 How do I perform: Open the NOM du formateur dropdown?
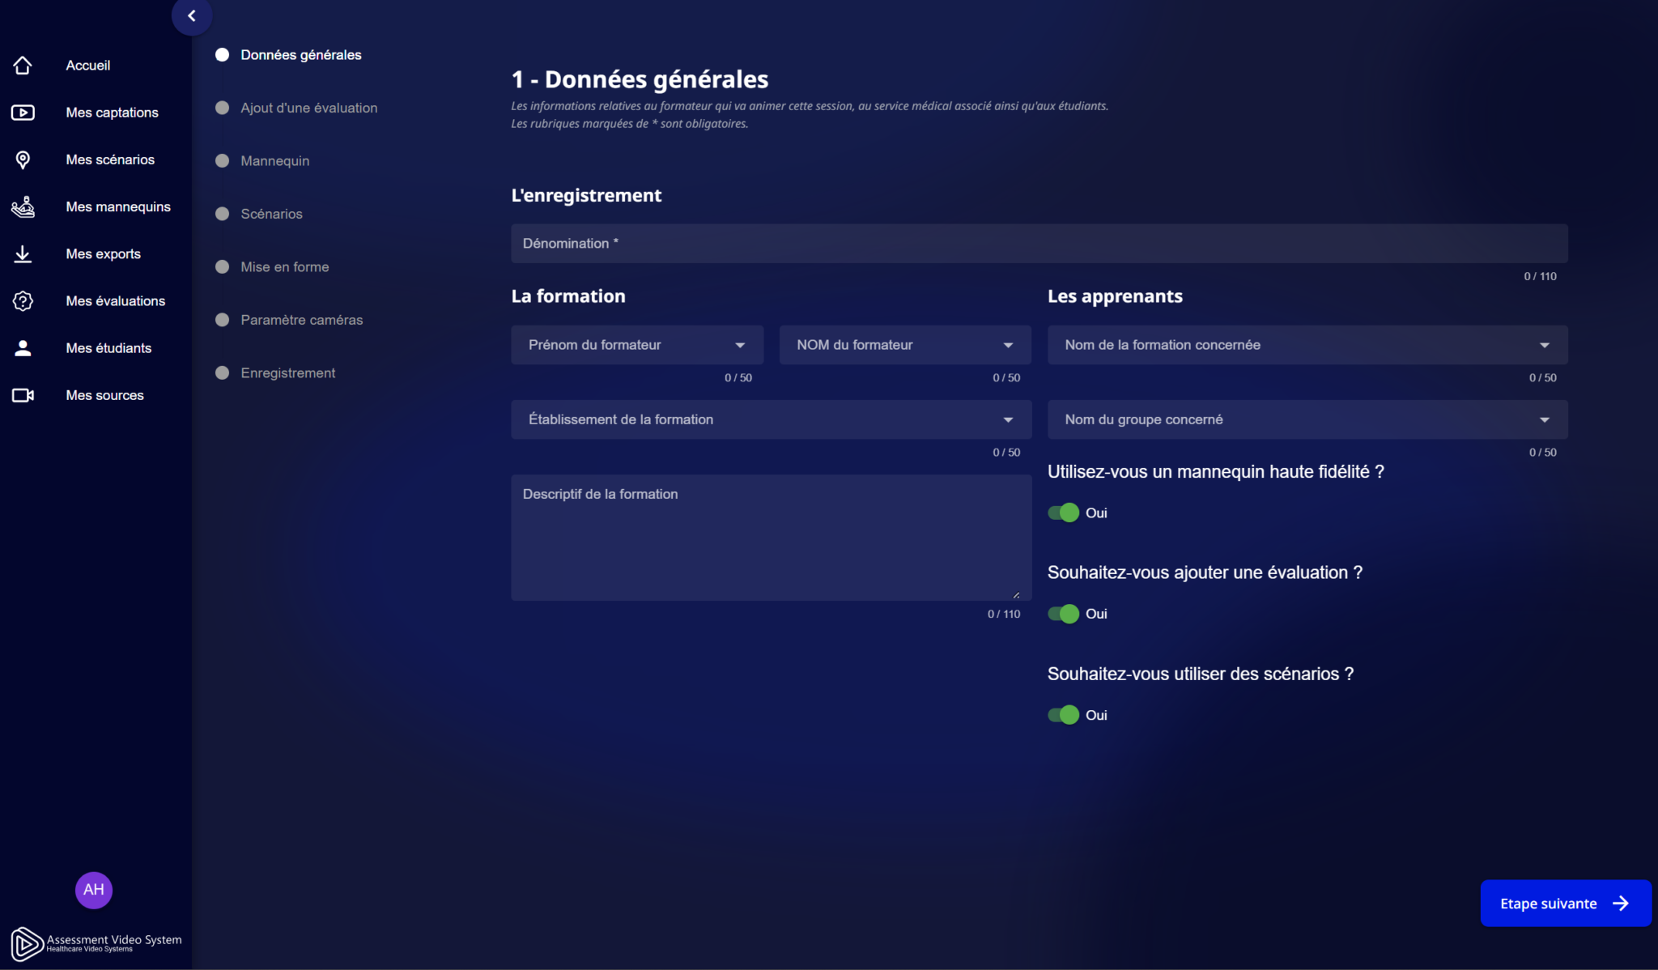[x=905, y=345]
